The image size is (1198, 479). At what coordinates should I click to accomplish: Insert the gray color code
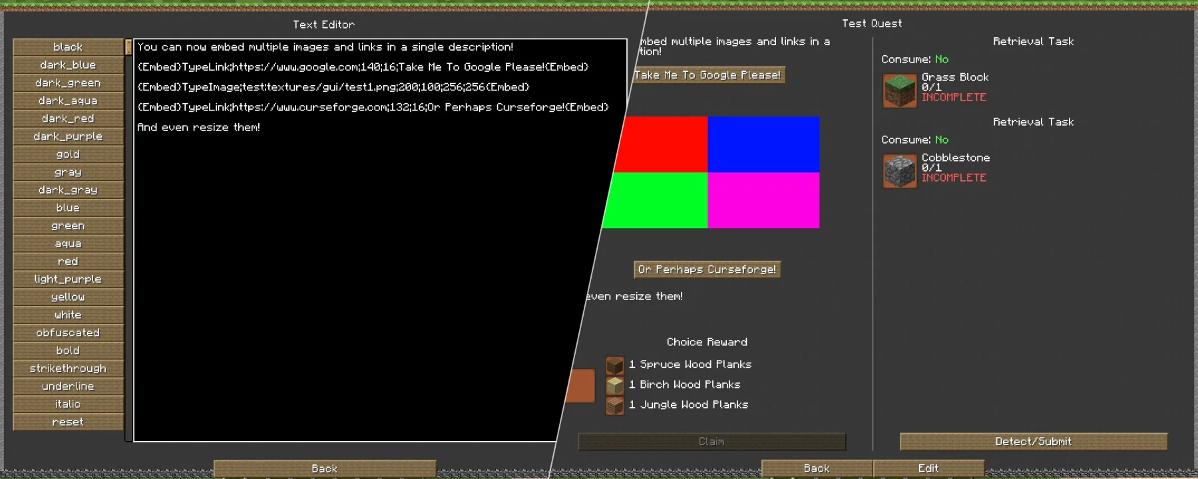click(x=69, y=172)
